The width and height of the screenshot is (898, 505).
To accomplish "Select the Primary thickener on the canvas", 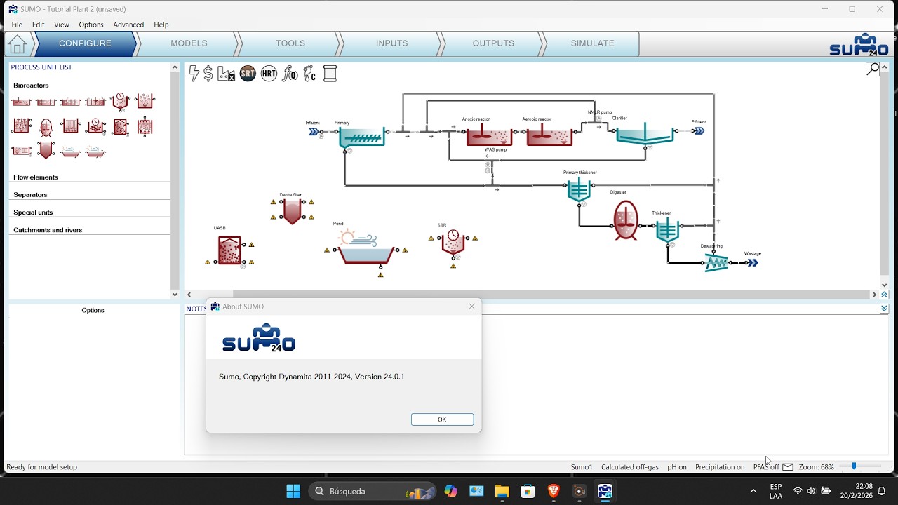I will tap(579, 190).
